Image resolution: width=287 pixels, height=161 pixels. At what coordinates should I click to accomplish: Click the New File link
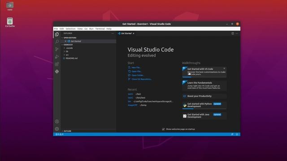click(x=136, y=68)
